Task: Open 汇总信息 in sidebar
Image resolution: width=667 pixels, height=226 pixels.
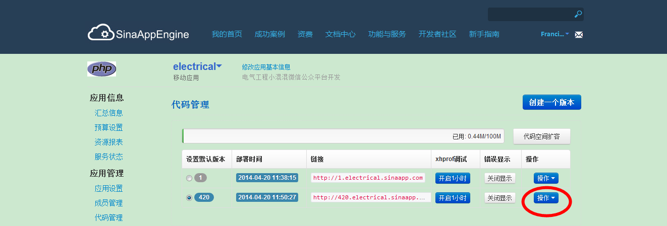Action: point(109,113)
